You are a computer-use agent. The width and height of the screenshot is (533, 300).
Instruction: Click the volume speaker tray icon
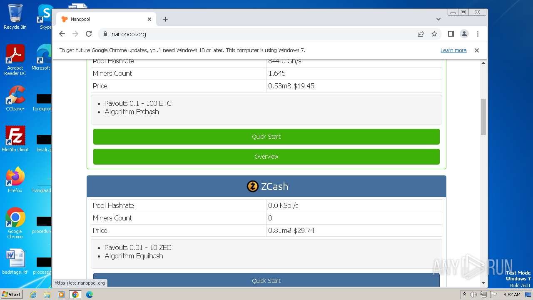[473, 295]
